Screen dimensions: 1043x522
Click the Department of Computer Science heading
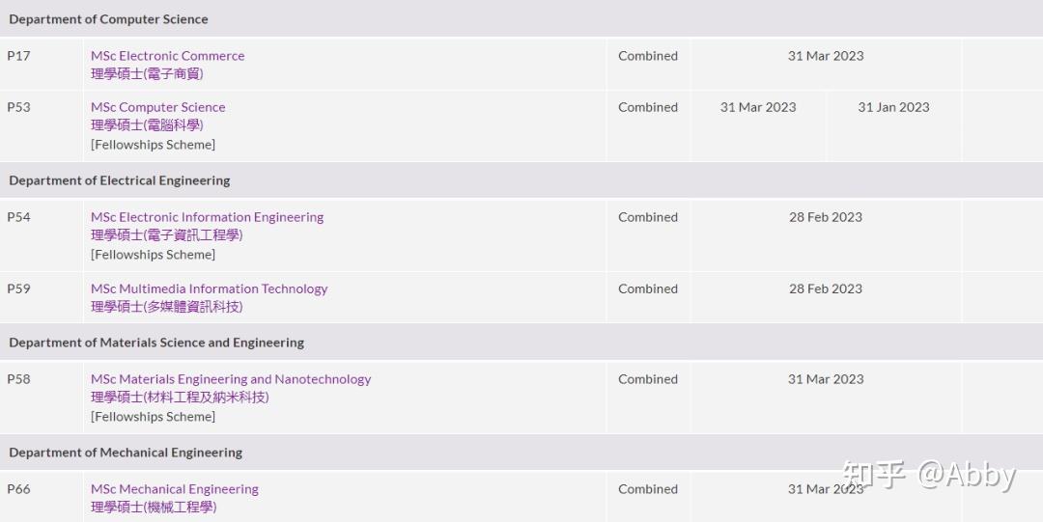pos(108,19)
